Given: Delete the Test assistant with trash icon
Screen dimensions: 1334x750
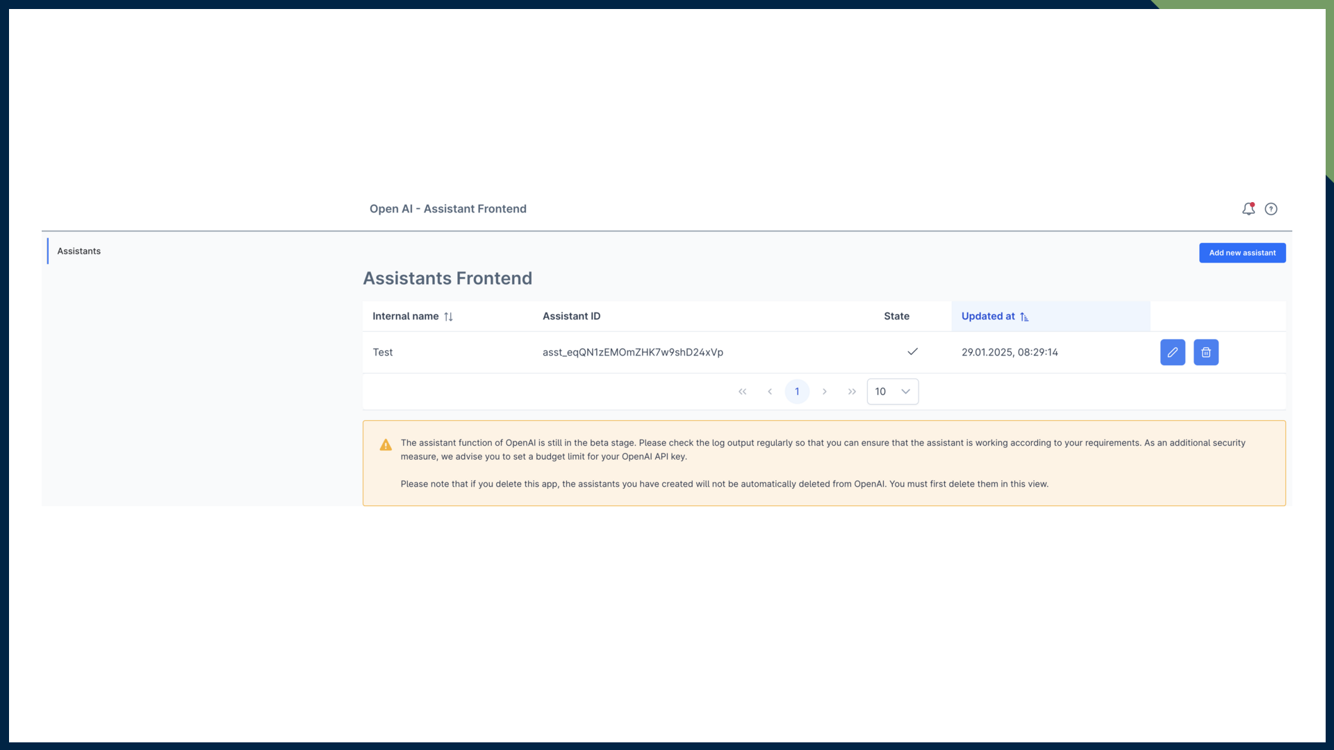Looking at the screenshot, I should click(1205, 352).
